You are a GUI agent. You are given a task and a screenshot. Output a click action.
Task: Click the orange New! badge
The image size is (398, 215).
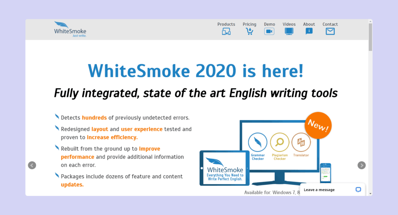pyautogui.click(x=318, y=125)
